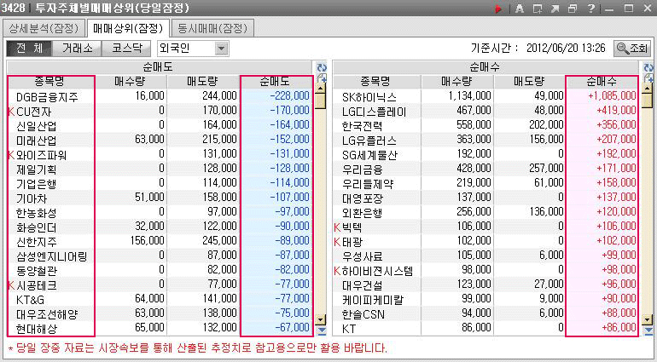Select the 대우조선해양 stock row
The width and height of the screenshot is (657, 362).
(x=160, y=313)
